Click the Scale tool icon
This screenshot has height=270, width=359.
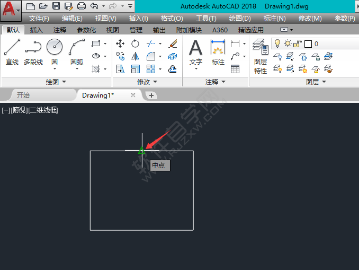coord(136,69)
